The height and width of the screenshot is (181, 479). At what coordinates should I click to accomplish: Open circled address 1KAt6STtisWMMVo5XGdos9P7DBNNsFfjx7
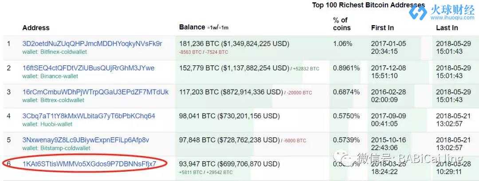coord(89,164)
